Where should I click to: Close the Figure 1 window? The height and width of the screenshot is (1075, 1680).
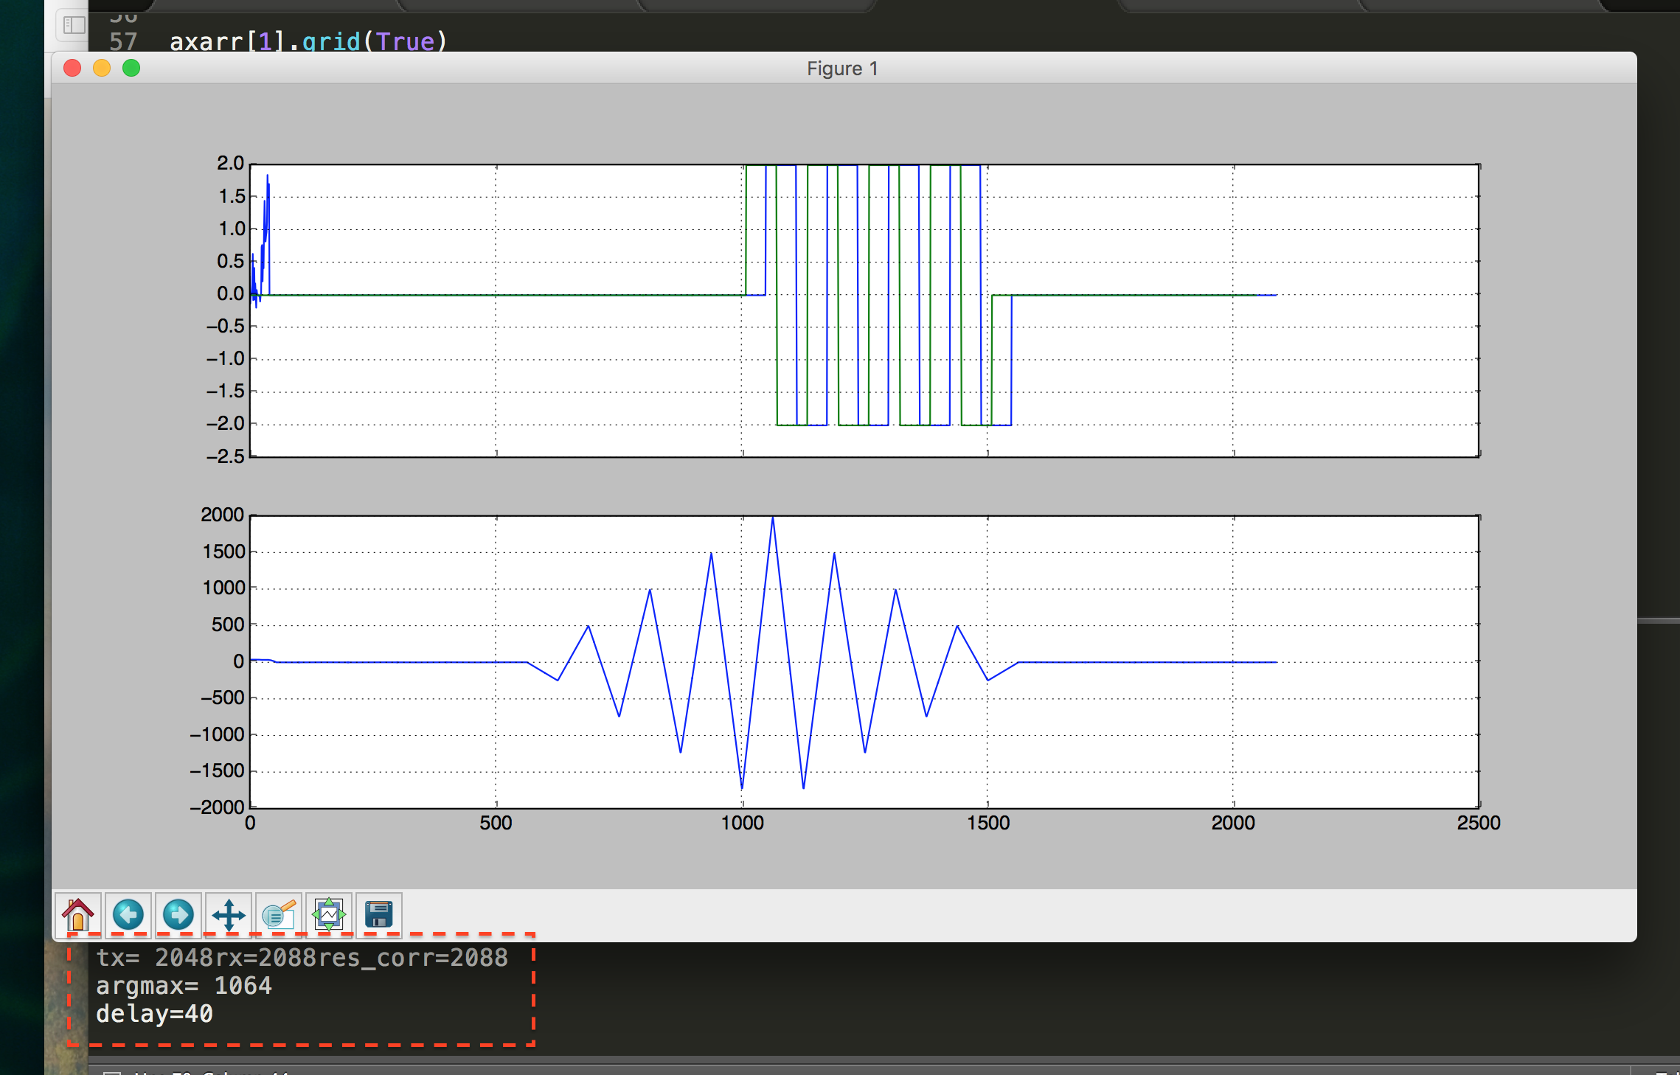point(72,69)
